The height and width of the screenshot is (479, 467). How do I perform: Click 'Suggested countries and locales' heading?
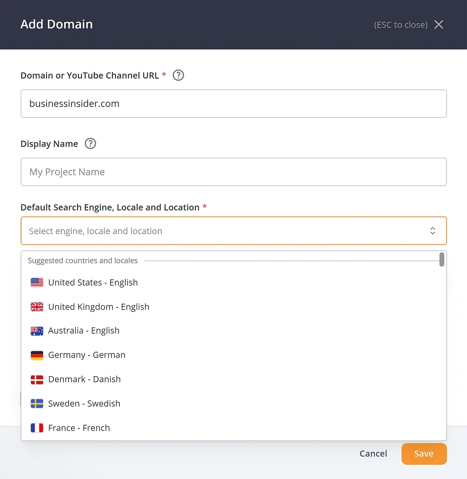[83, 260]
